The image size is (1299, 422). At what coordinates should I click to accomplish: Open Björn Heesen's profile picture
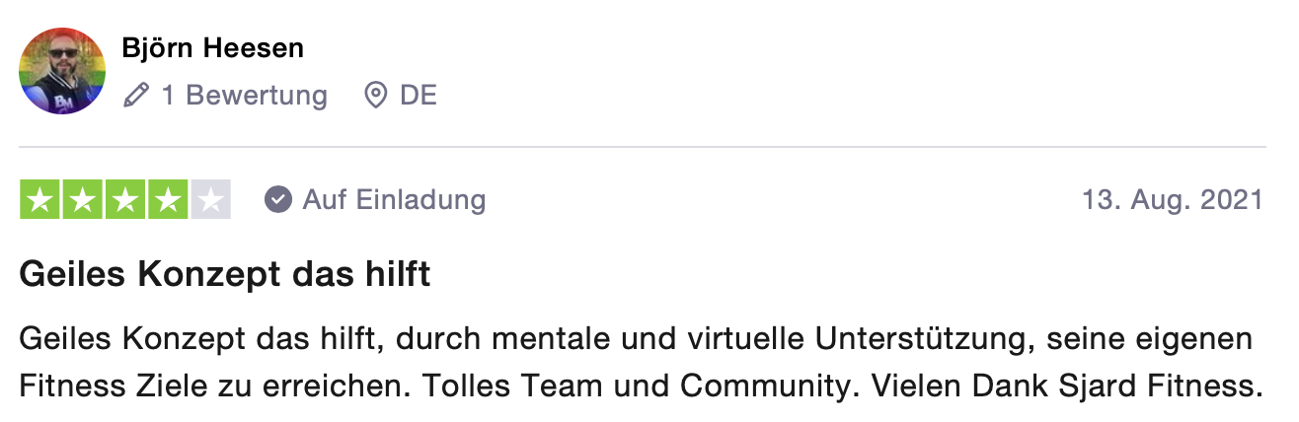click(62, 70)
